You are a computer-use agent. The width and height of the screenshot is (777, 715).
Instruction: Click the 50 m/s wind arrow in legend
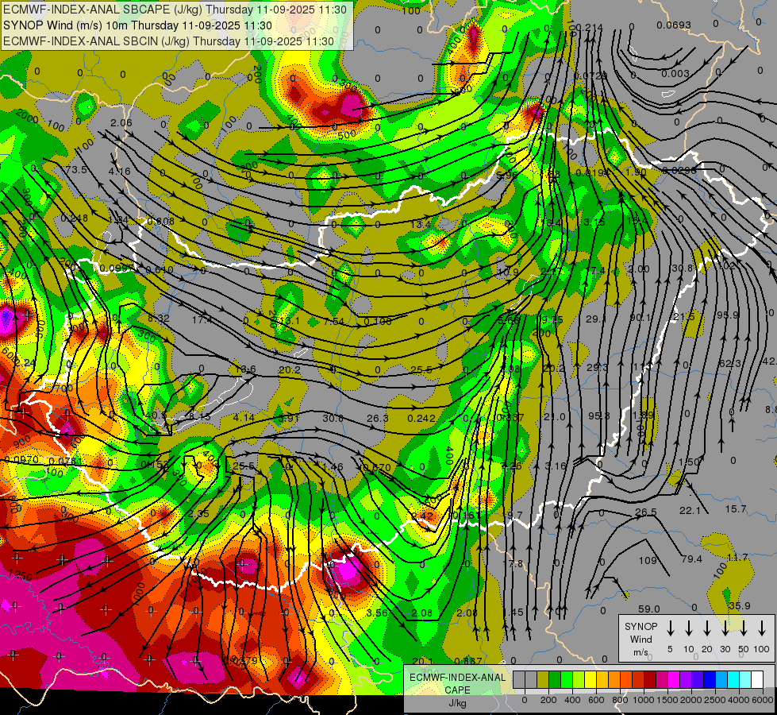click(744, 628)
